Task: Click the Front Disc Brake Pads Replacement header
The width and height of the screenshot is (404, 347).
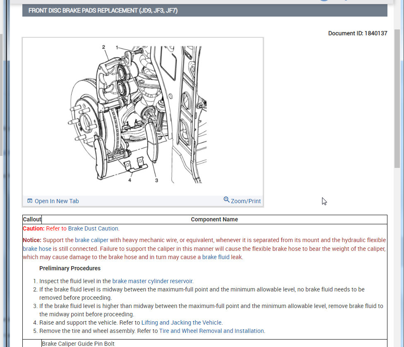Action: point(103,10)
